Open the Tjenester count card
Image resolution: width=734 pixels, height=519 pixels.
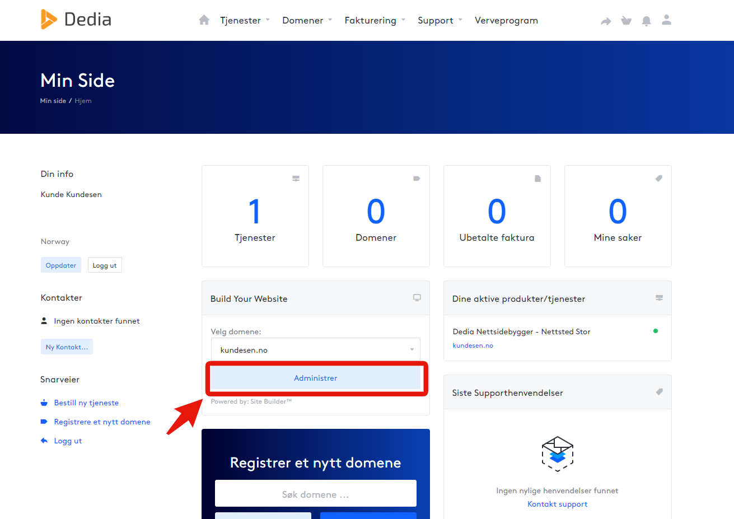coord(255,216)
